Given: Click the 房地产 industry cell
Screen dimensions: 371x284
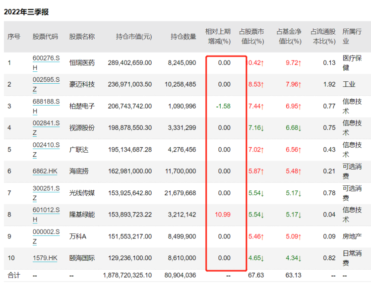Looking at the screenshot, I should (352, 236).
